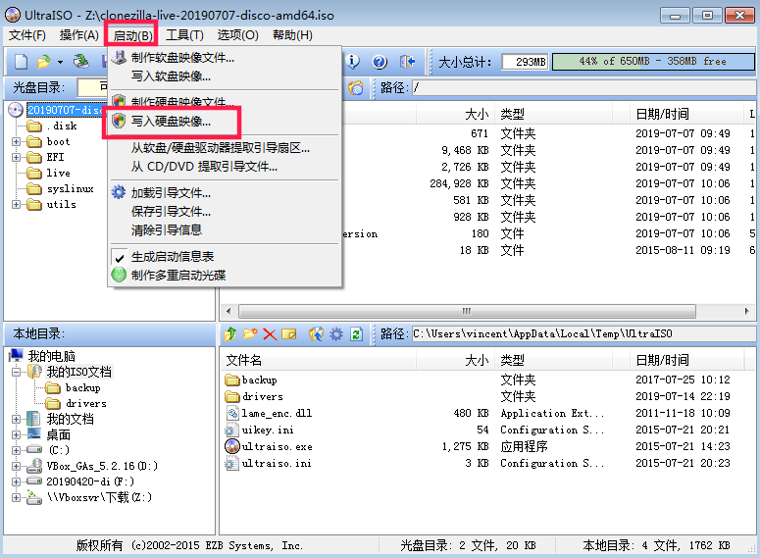Screen dimensions: 760x558
Task: Click the right scroll arrow of disc list
Action: [x=747, y=311]
